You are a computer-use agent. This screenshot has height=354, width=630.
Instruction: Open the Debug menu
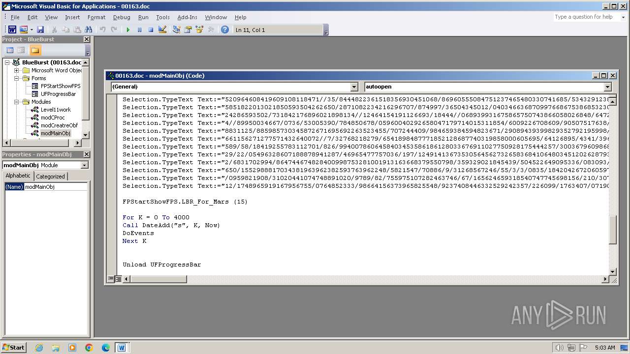point(122,17)
